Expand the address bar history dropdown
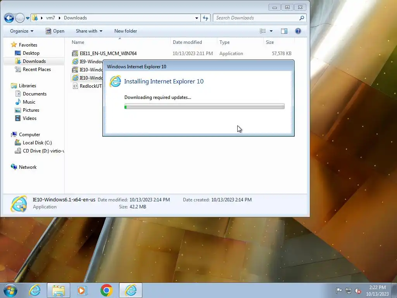 [197, 18]
